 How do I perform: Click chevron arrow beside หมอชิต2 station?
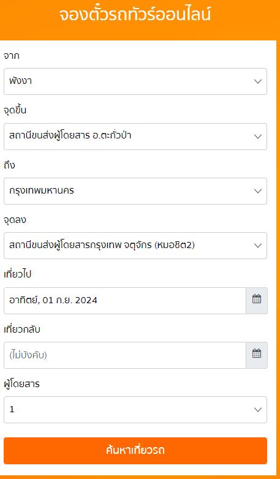click(x=258, y=246)
